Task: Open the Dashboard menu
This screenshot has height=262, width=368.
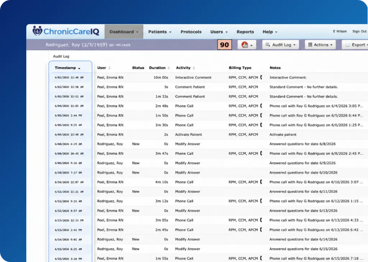Action: point(124,32)
